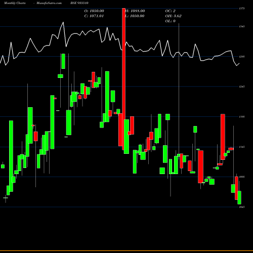This screenshot has height=253, width=253.
Task: Click the 1045 price axis label
Action: (x=242, y=207)
